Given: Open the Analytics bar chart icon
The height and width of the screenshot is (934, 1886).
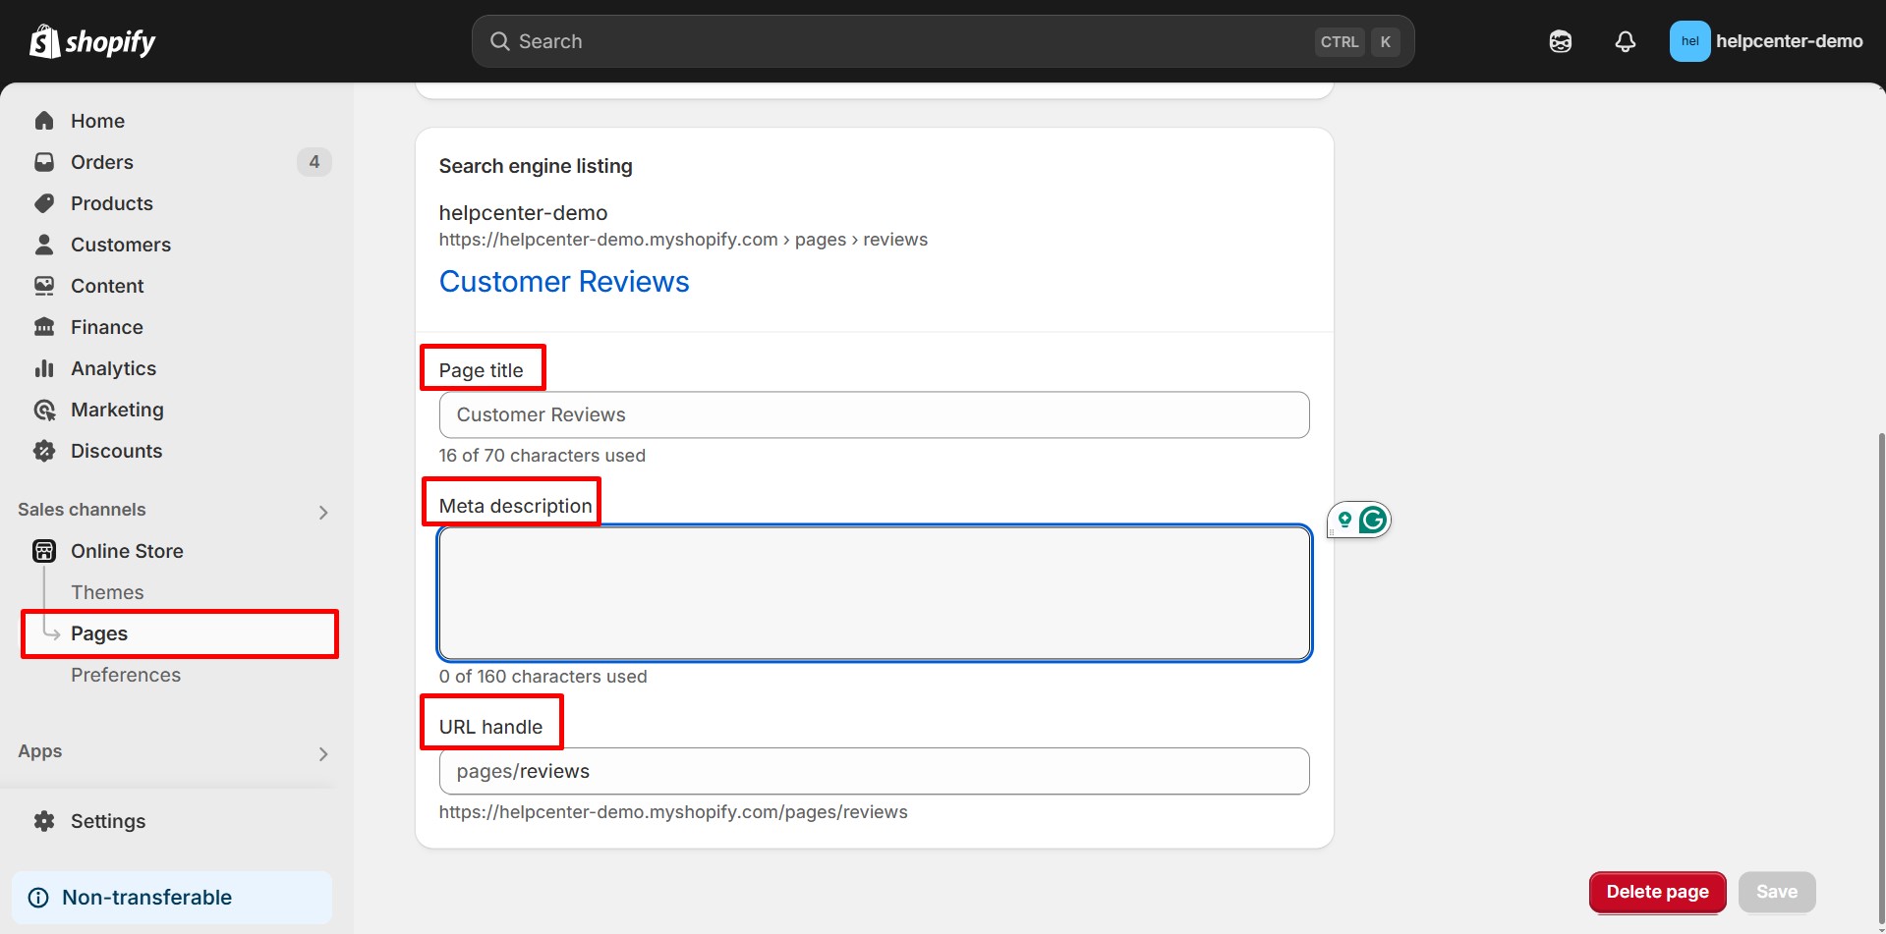Looking at the screenshot, I should (x=44, y=368).
